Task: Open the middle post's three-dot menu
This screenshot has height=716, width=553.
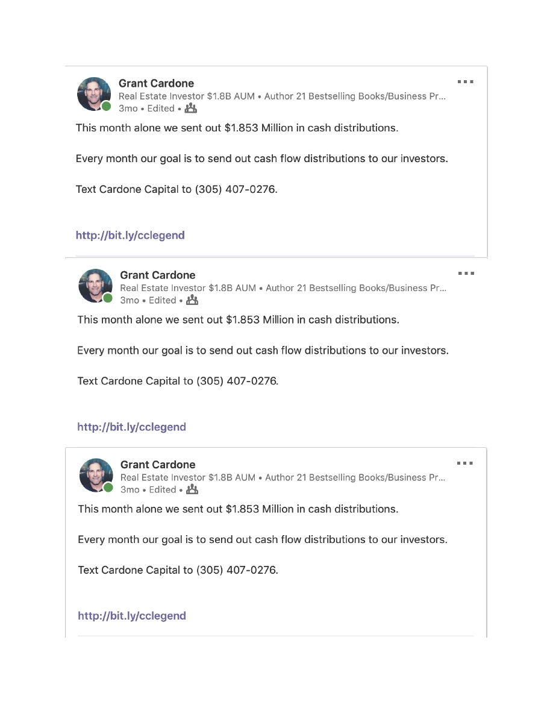Action: (466, 274)
